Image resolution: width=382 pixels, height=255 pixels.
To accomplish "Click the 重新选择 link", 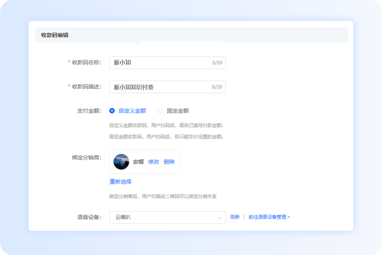I will pyautogui.click(x=120, y=182).
